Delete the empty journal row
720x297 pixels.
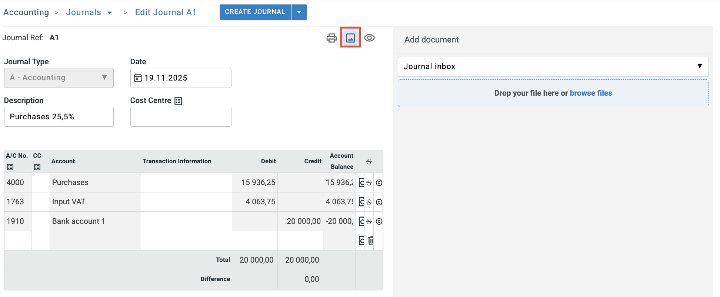[x=371, y=240]
